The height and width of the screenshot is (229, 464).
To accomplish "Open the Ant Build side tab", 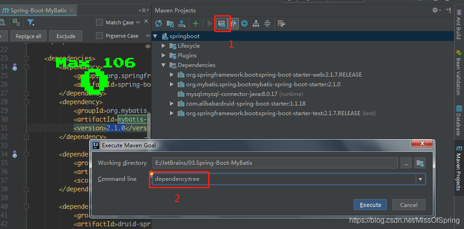I will pyautogui.click(x=458, y=24).
